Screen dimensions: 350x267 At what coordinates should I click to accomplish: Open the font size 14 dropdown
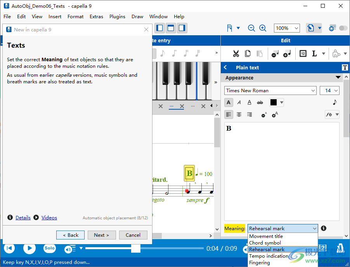(x=329, y=90)
